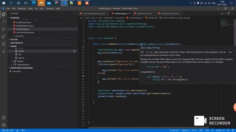
Task: Click the CRLF line ending entry
Action: click(201, 131)
